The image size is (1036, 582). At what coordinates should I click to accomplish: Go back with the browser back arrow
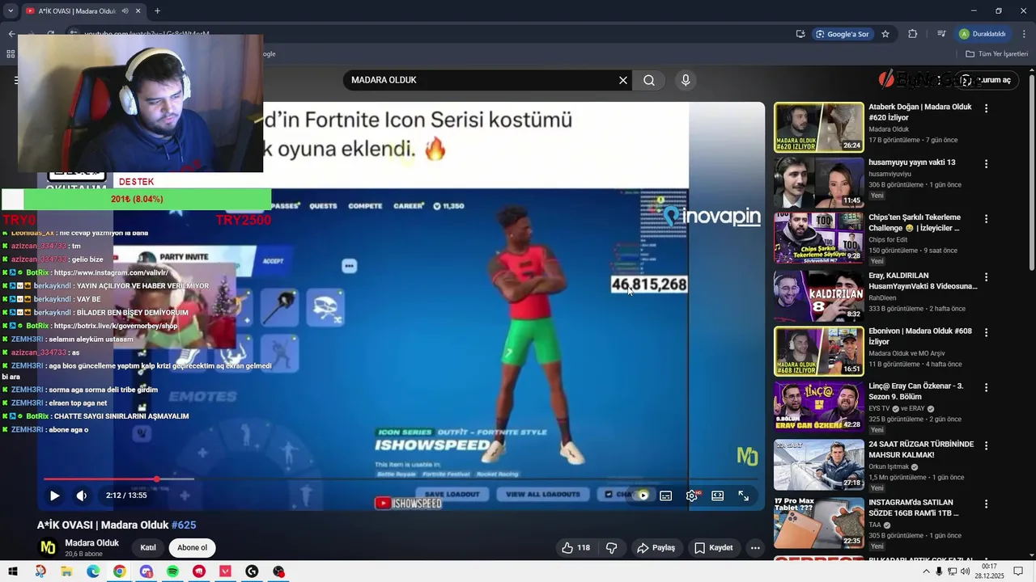tap(11, 34)
